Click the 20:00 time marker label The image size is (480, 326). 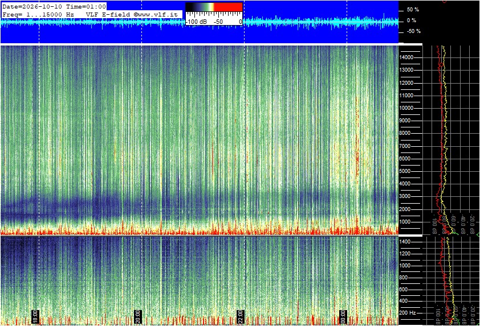click(x=138, y=317)
